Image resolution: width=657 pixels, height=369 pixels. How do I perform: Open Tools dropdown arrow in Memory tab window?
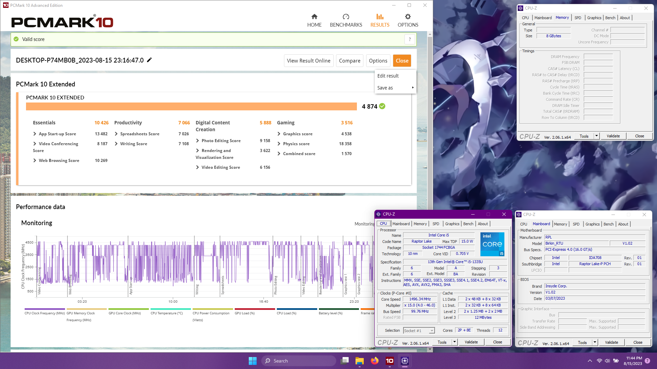pyautogui.click(x=596, y=136)
